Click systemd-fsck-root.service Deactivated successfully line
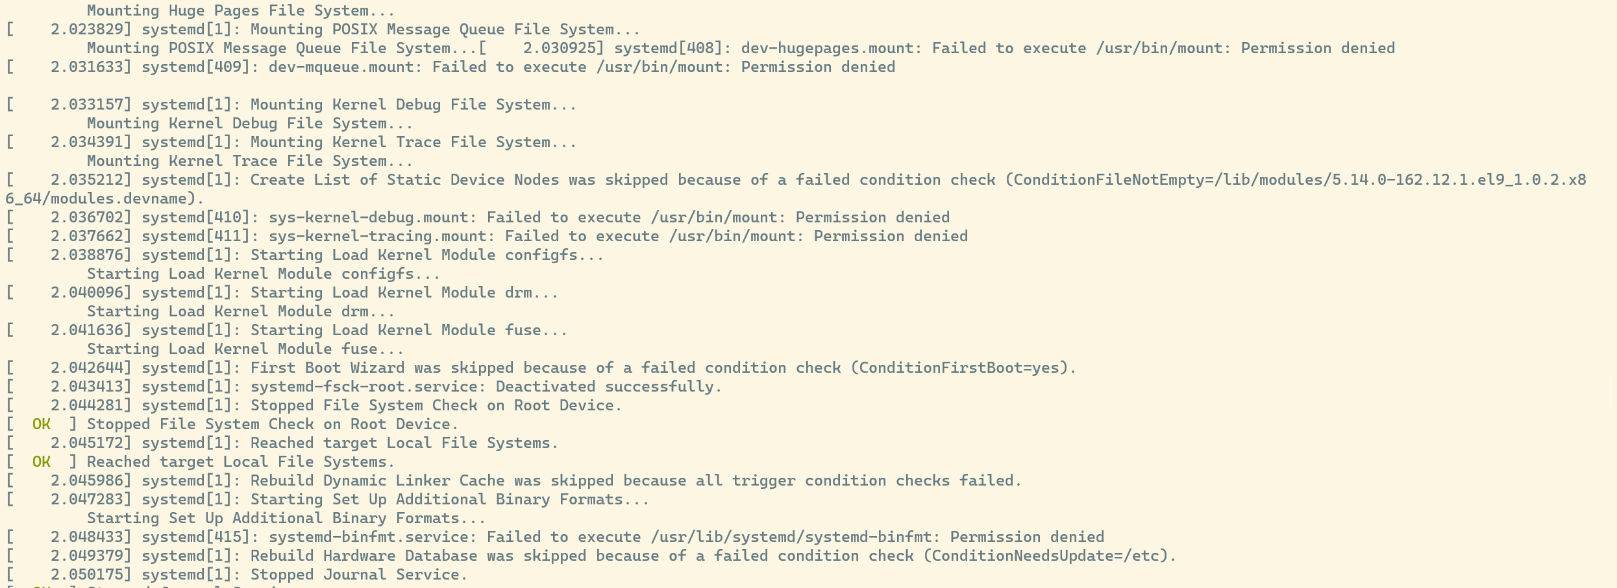1617x588 pixels. coord(364,387)
